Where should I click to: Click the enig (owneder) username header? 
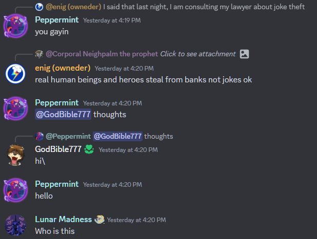tap(63, 68)
